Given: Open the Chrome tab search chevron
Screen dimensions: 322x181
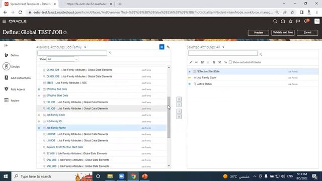Looking at the screenshot, I should (x=284, y=4).
